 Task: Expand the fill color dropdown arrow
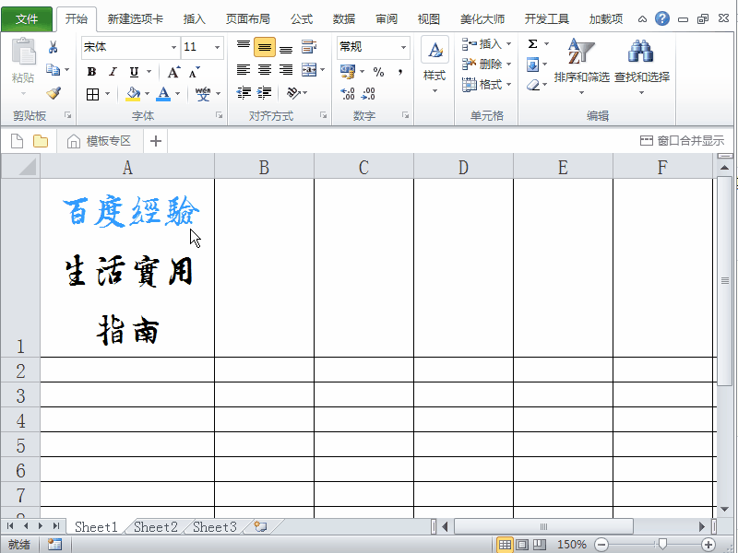[147, 94]
